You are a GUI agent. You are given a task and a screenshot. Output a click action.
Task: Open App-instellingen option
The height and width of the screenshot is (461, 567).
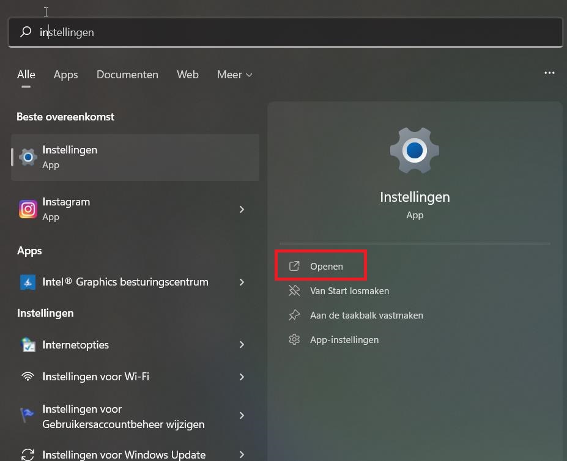(344, 340)
